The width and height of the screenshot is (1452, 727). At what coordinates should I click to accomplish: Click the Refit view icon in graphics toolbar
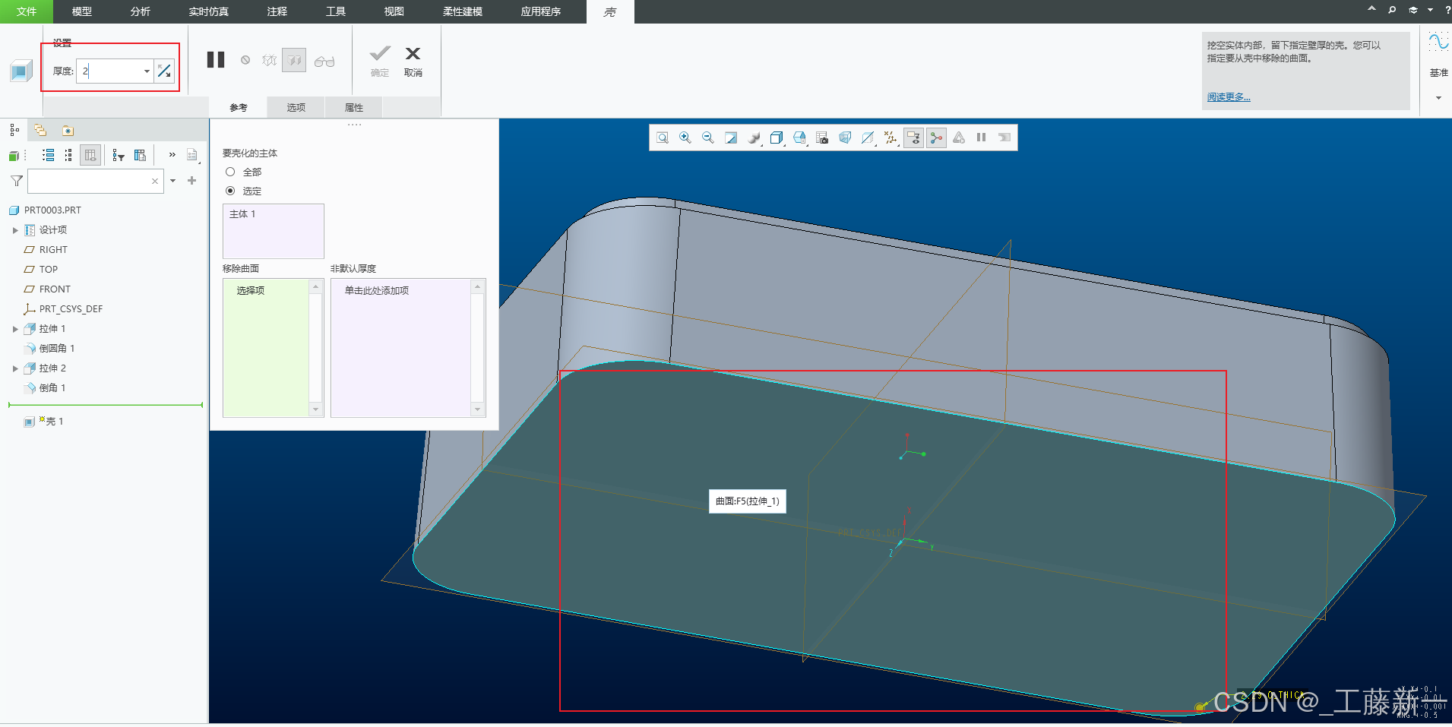[663, 137]
